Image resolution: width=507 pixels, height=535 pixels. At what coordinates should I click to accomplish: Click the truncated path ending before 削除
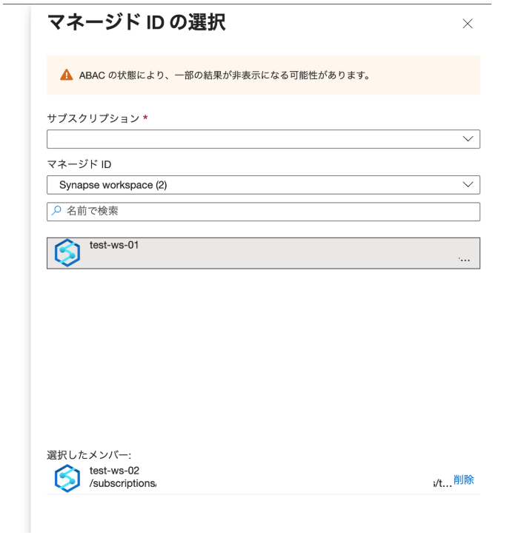tap(442, 482)
